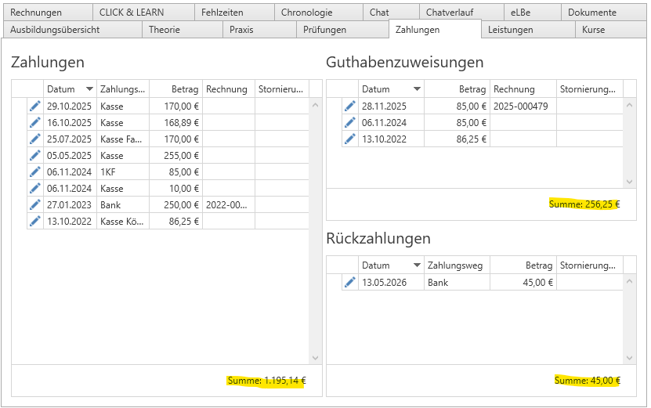Edit the 13.10.2022 Guthabenzuweisung of 86,25 €
This screenshot has width=651, height=408.
(350, 139)
